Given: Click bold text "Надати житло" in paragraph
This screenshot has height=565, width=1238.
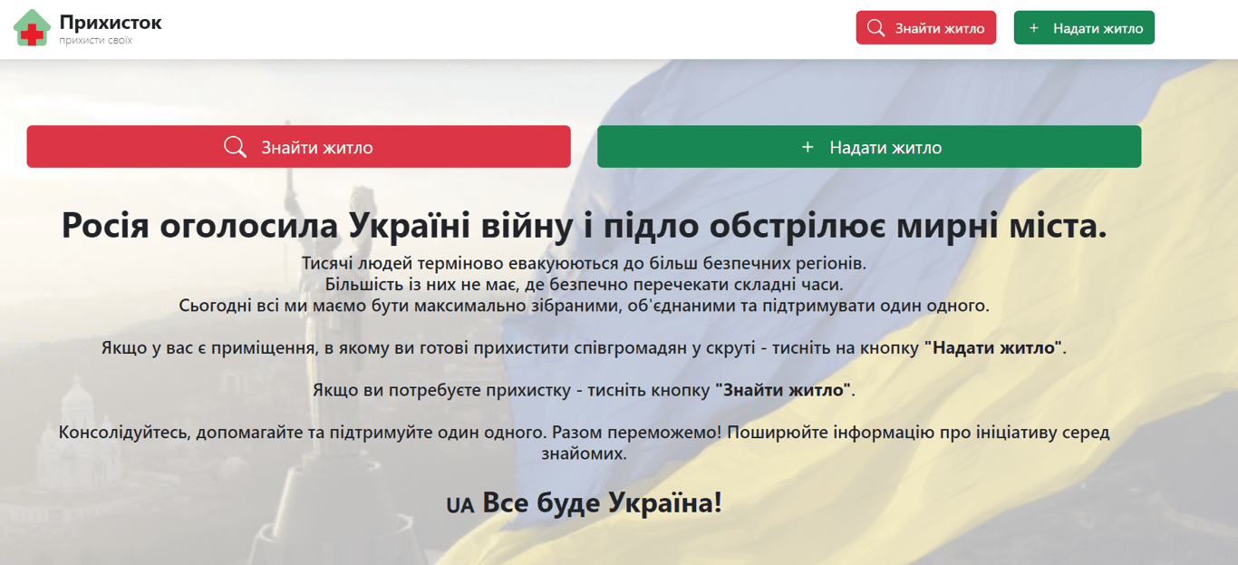Looking at the screenshot, I should (992, 348).
